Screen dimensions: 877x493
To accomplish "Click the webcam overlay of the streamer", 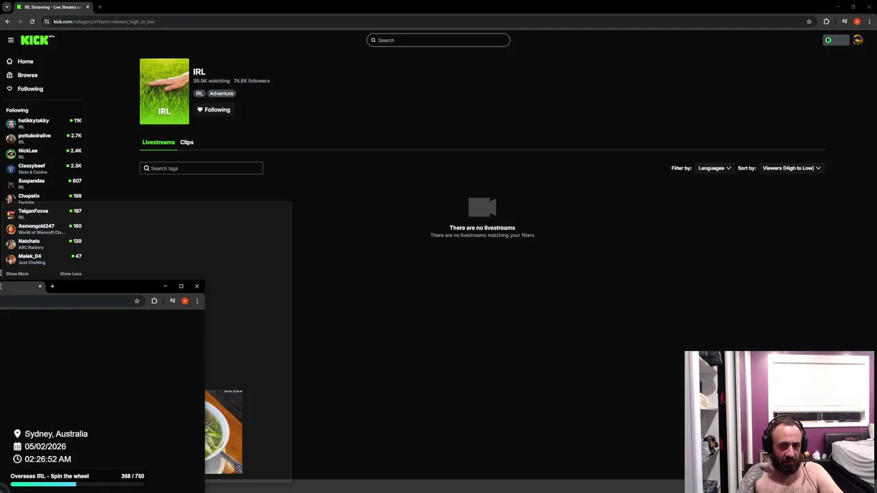I will point(779,422).
